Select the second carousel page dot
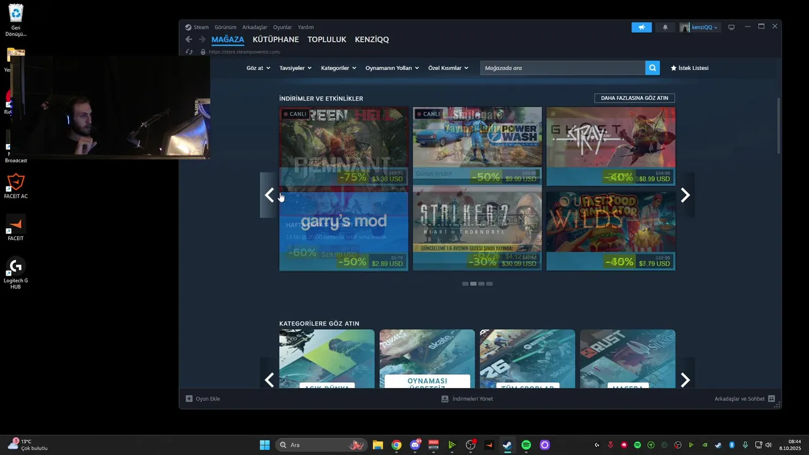Screen dimensions: 809x455 point(473,284)
